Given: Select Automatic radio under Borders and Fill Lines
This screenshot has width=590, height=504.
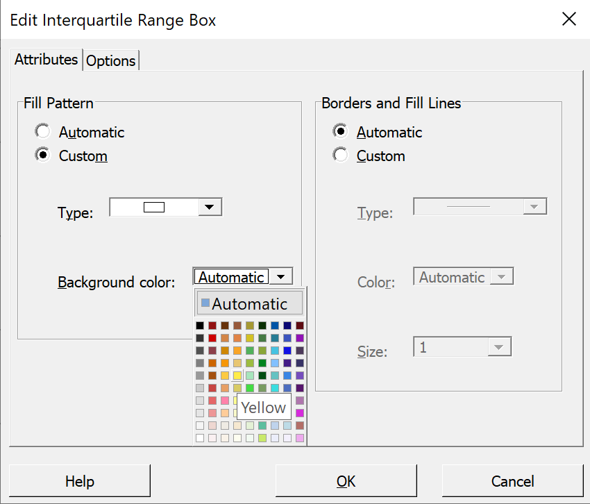Looking at the screenshot, I should pos(341,132).
